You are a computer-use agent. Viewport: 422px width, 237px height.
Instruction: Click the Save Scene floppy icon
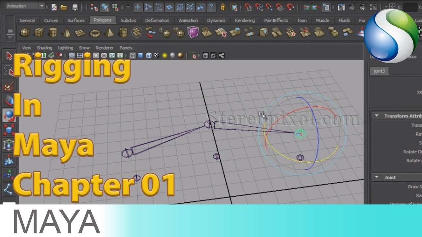click(x=75, y=7)
